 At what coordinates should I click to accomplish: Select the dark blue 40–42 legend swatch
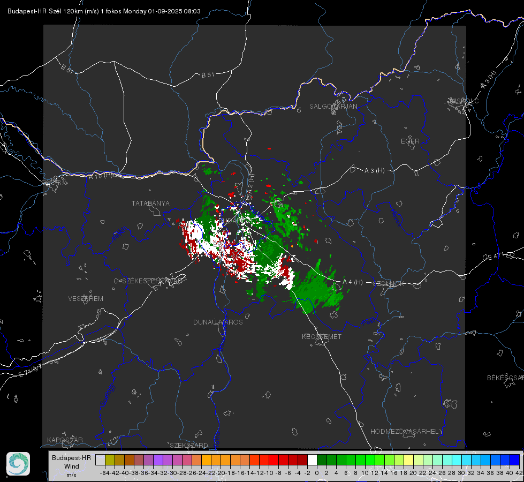click(x=515, y=460)
